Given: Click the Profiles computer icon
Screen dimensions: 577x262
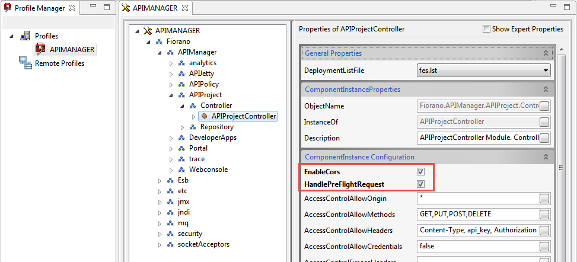Looking at the screenshot, I should 25,36.
